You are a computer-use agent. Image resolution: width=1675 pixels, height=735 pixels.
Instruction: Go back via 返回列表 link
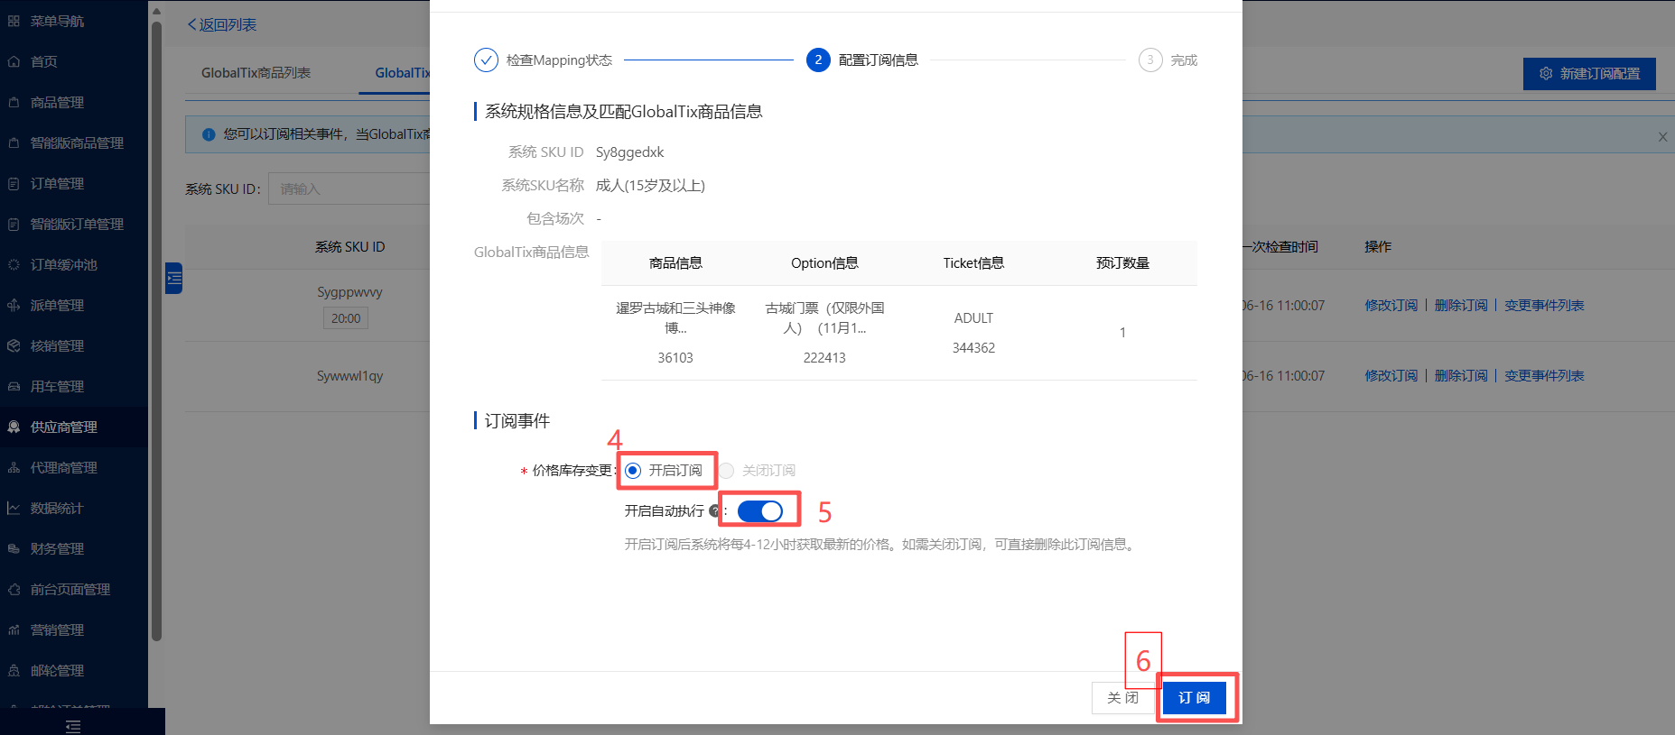click(222, 24)
